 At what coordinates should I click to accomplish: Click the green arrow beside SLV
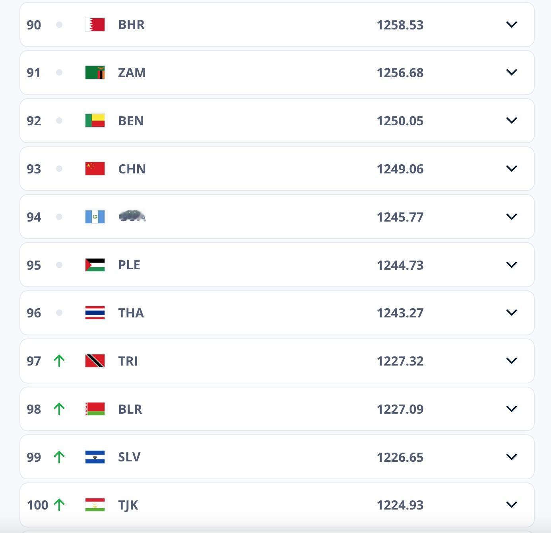(59, 457)
